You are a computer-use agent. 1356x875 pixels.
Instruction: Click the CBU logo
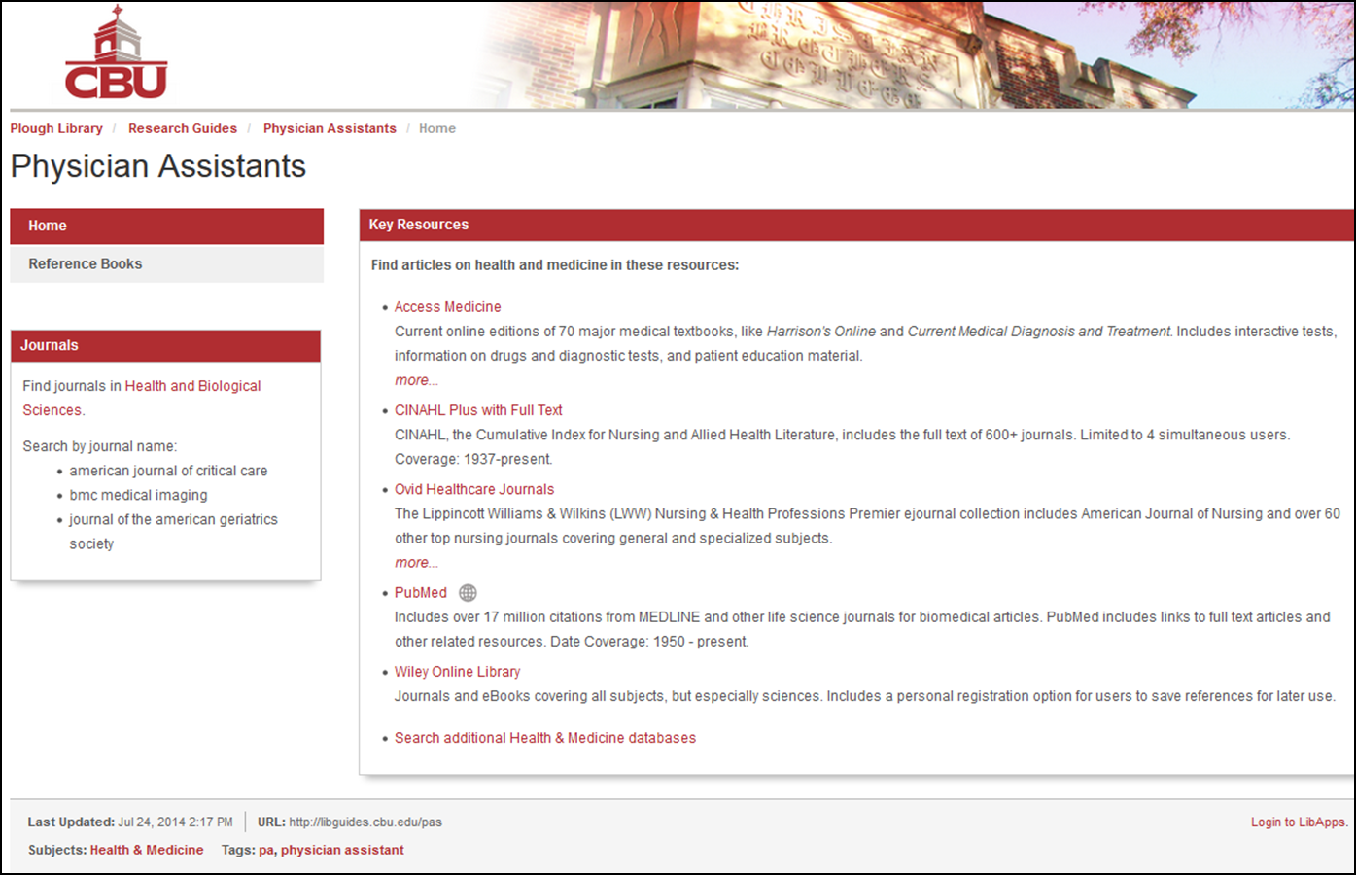tap(116, 52)
